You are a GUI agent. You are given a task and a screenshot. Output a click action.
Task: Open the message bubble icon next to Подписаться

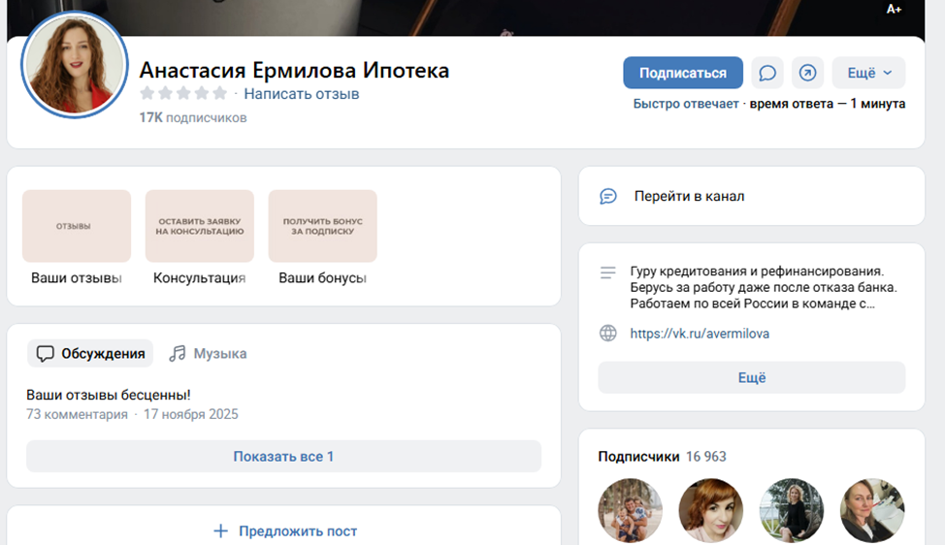point(767,73)
